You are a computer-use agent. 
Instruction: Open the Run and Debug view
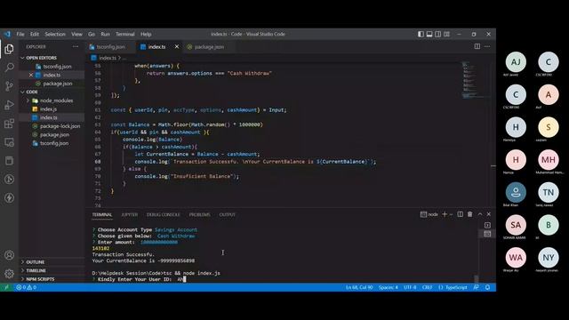[x=9, y=105]
